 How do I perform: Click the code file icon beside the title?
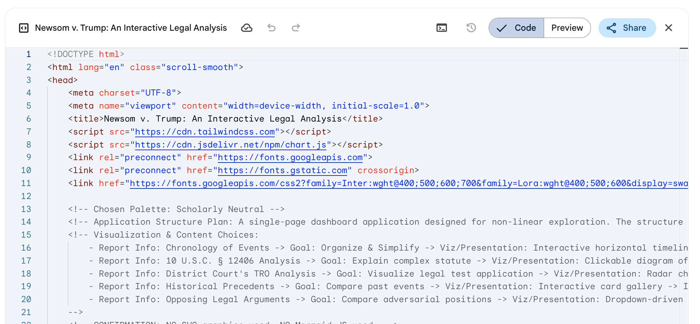[x=24, y=28]
